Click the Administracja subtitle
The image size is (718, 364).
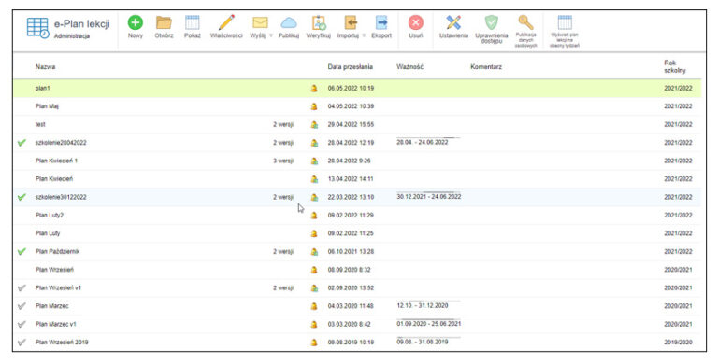pyautogui.click(x=72, y=36)
